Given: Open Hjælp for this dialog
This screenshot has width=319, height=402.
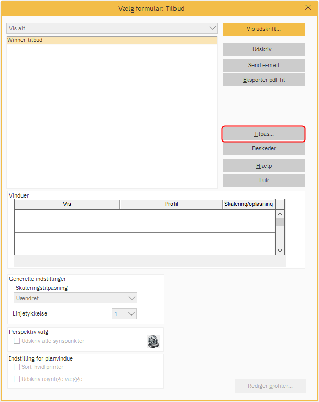Looking at the screenshot, I should click(264, 166).
